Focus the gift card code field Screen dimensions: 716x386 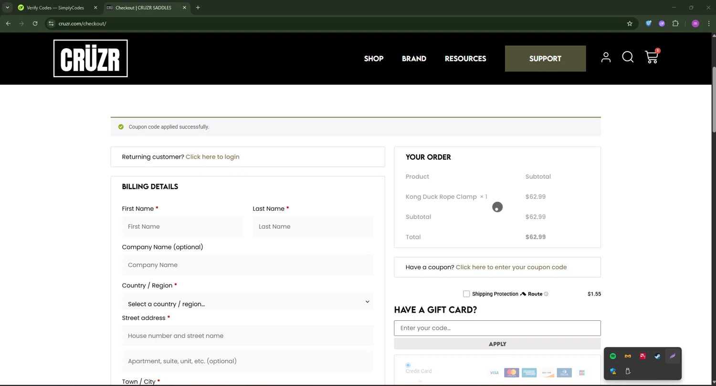tap(497, 328)
